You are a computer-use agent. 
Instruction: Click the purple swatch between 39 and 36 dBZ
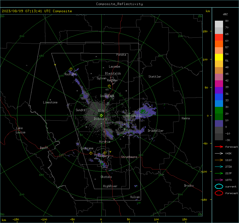pyautogui.click(x=219, y=90)
